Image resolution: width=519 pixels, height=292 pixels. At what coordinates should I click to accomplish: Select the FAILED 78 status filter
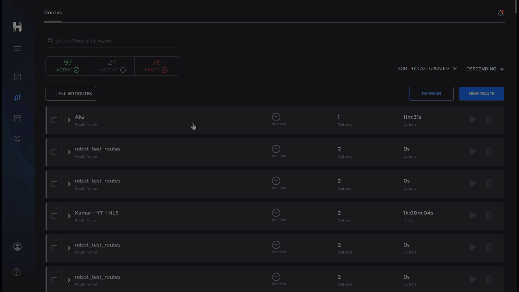157,66
